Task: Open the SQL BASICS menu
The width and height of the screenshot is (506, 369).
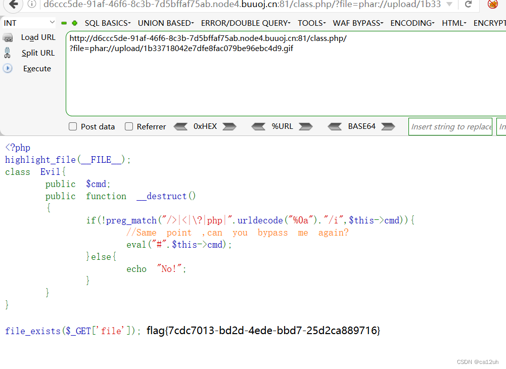Action: tap(108, 23)
